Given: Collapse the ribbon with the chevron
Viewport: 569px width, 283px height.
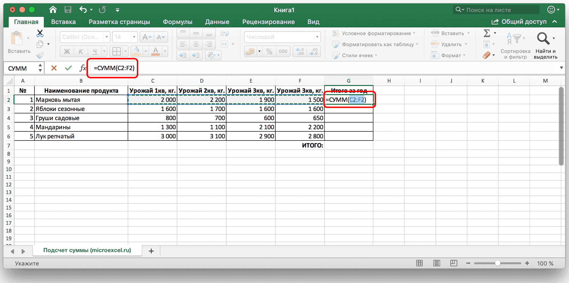Looking at the screenshot, I should 555,22.
